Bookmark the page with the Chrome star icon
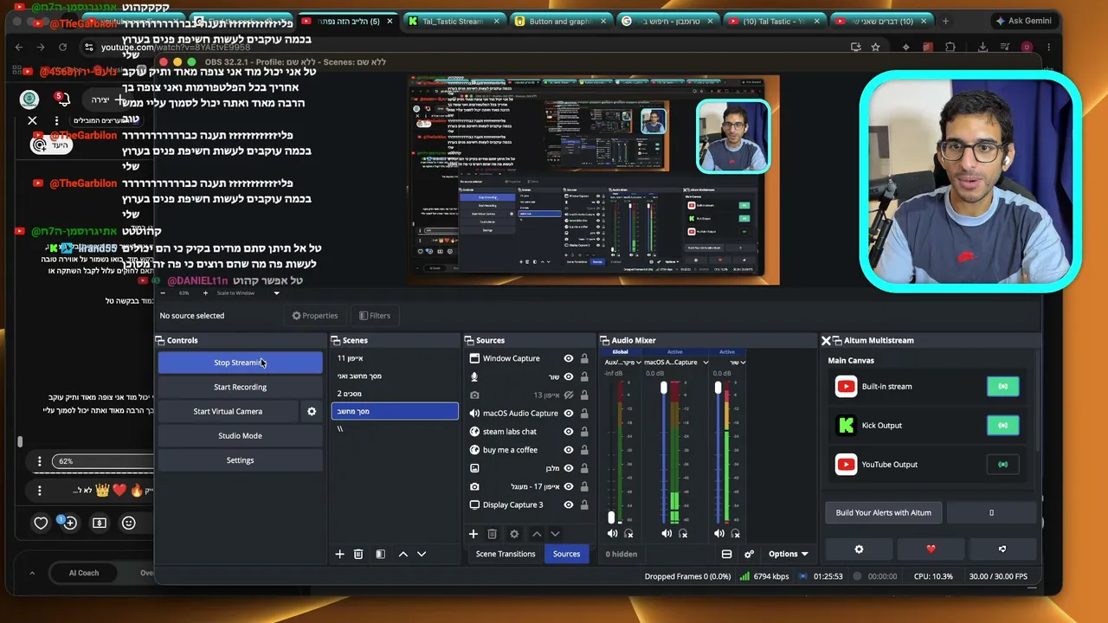 point(876,47)
